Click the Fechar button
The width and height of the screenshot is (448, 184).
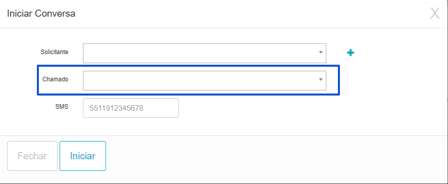click(32, 156)
